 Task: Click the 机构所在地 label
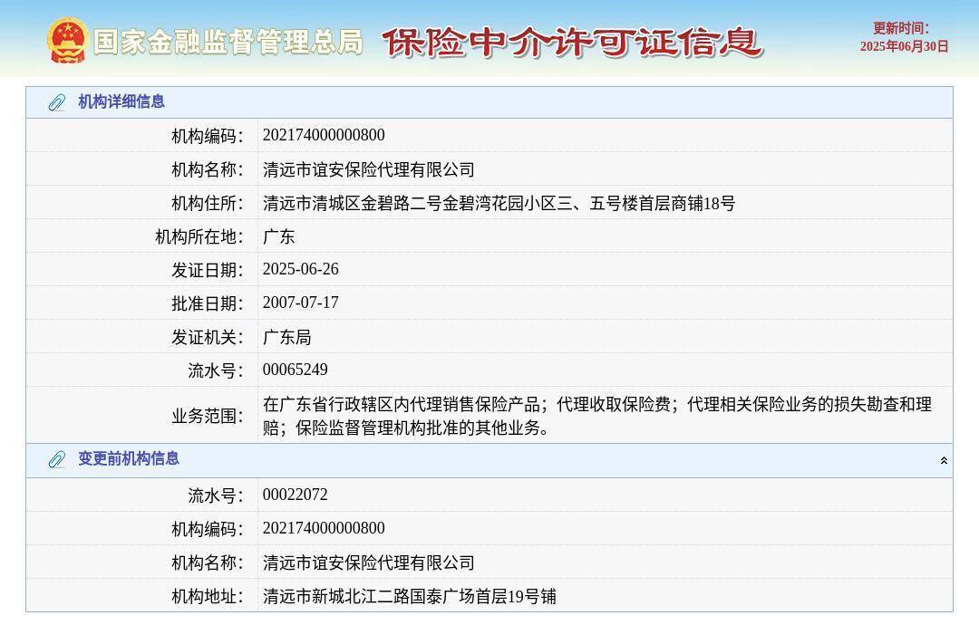click(x=199, y=236)
